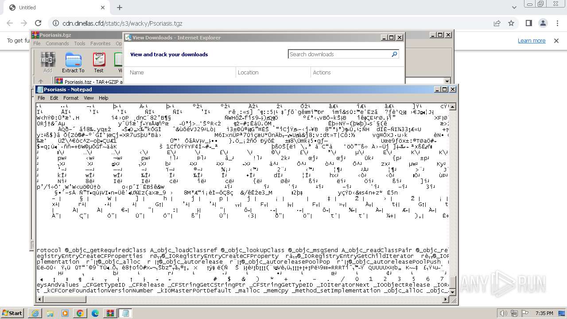Select the Untitled Chrome tab
This screenshot has width=567, height=319.
(57, 8)
